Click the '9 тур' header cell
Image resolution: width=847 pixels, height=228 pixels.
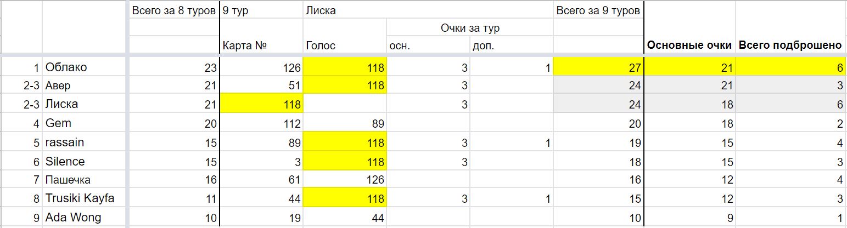[x=261, y=10]
